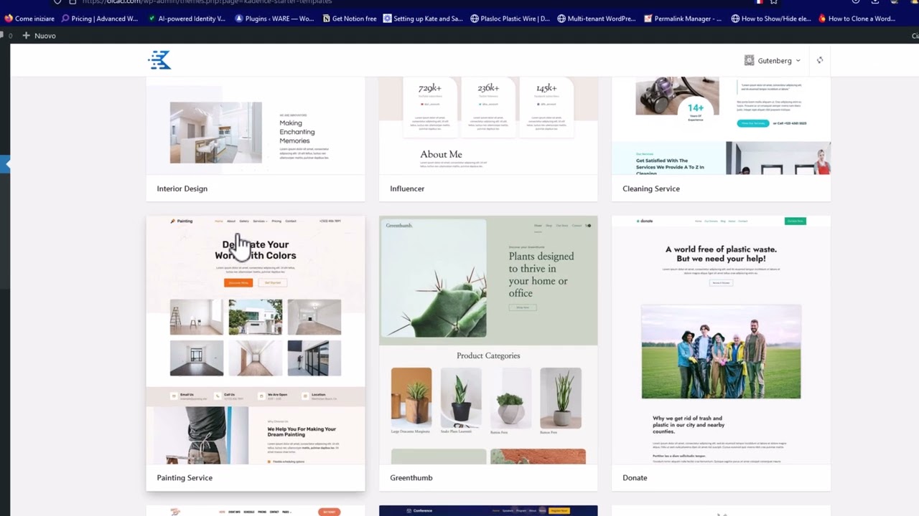Viewport: 919px width, 516px height.
Task: Open the 'Come iniziare' Firefox bookmark
Action: point(29,19)
